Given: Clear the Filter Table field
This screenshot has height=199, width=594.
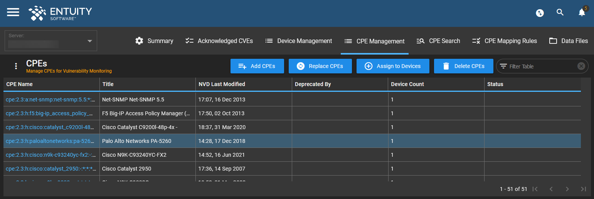Looking at the screenshot, I should coord(581,66).
